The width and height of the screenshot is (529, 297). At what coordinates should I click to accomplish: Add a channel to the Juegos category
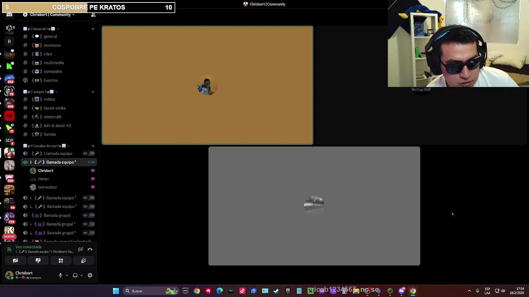coord(93,92)
